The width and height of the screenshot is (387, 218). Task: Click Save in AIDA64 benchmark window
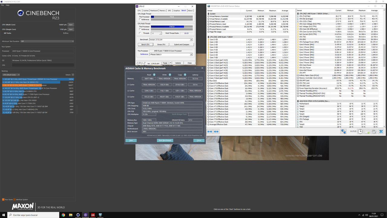coord(131,140)
